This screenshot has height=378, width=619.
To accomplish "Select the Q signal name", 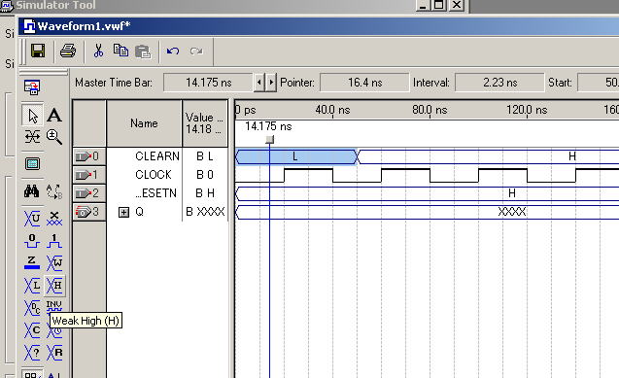I will (139, 212).
